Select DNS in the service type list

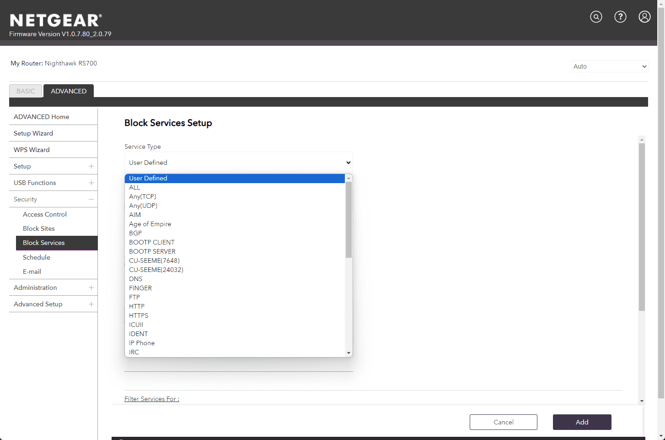point(135,279)
